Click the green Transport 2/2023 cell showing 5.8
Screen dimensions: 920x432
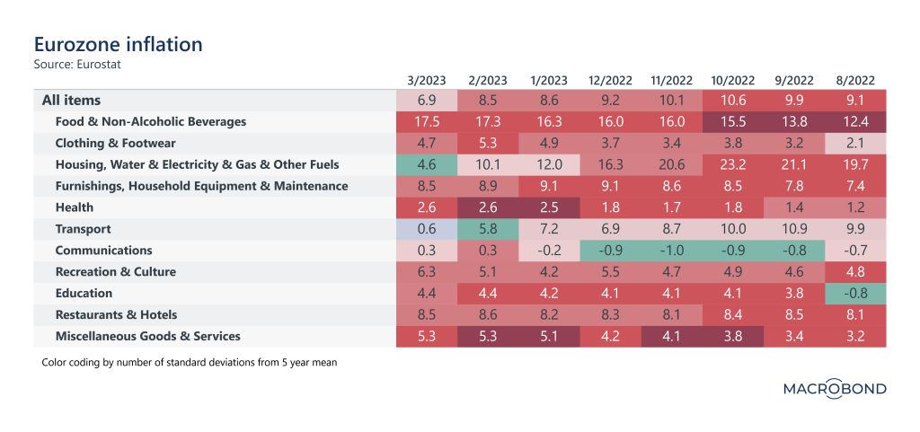[x=488, y=229]
